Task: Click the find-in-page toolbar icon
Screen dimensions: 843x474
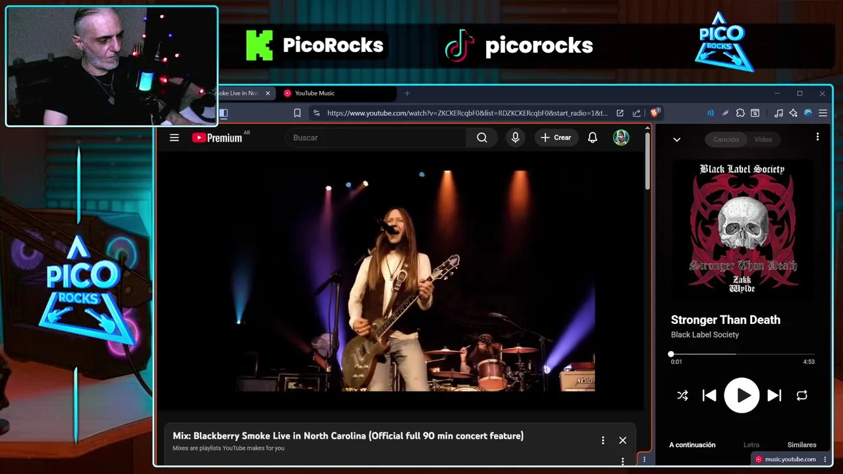Action: point(755,113)
